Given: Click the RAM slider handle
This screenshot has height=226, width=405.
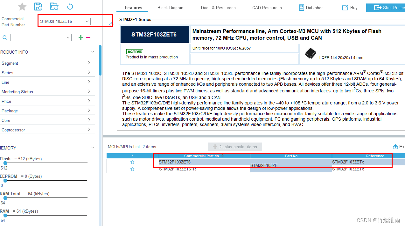Looking at the screenshot, I should (x=5, y=215).
